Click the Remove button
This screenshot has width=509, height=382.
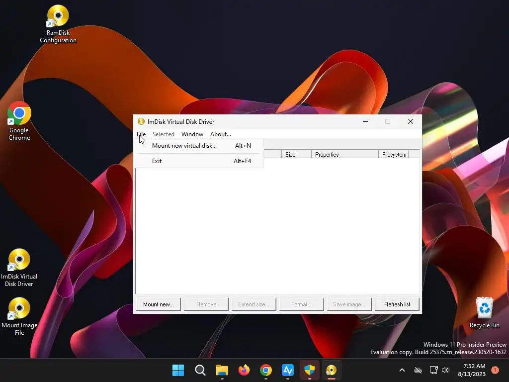[206, 304]
